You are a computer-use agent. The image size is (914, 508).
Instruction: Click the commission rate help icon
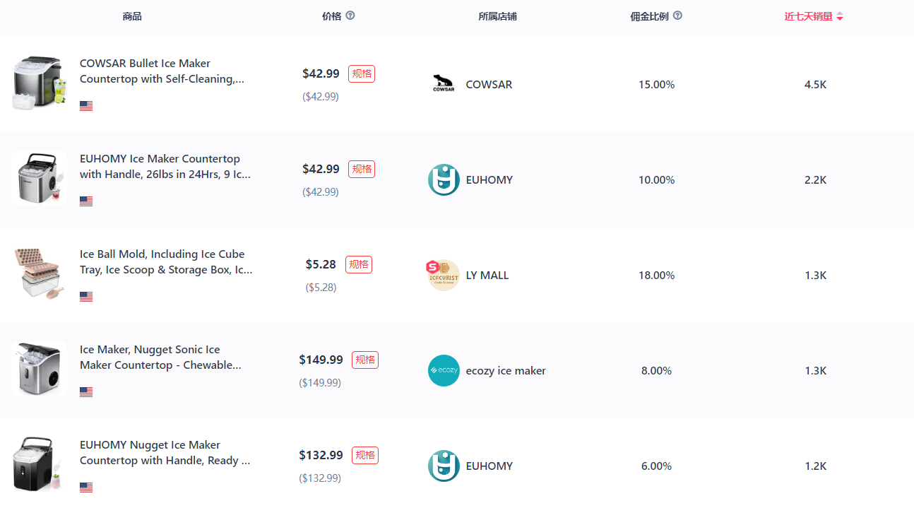[x=677, y=16]
